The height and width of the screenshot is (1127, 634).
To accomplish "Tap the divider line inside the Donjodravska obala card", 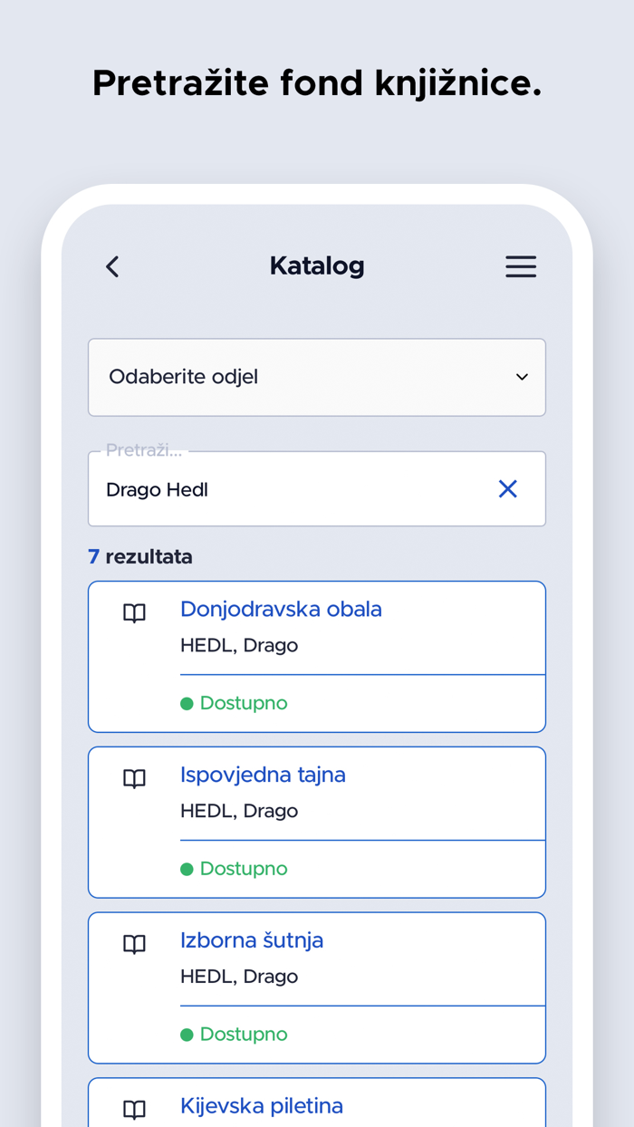I will point(362,673).
